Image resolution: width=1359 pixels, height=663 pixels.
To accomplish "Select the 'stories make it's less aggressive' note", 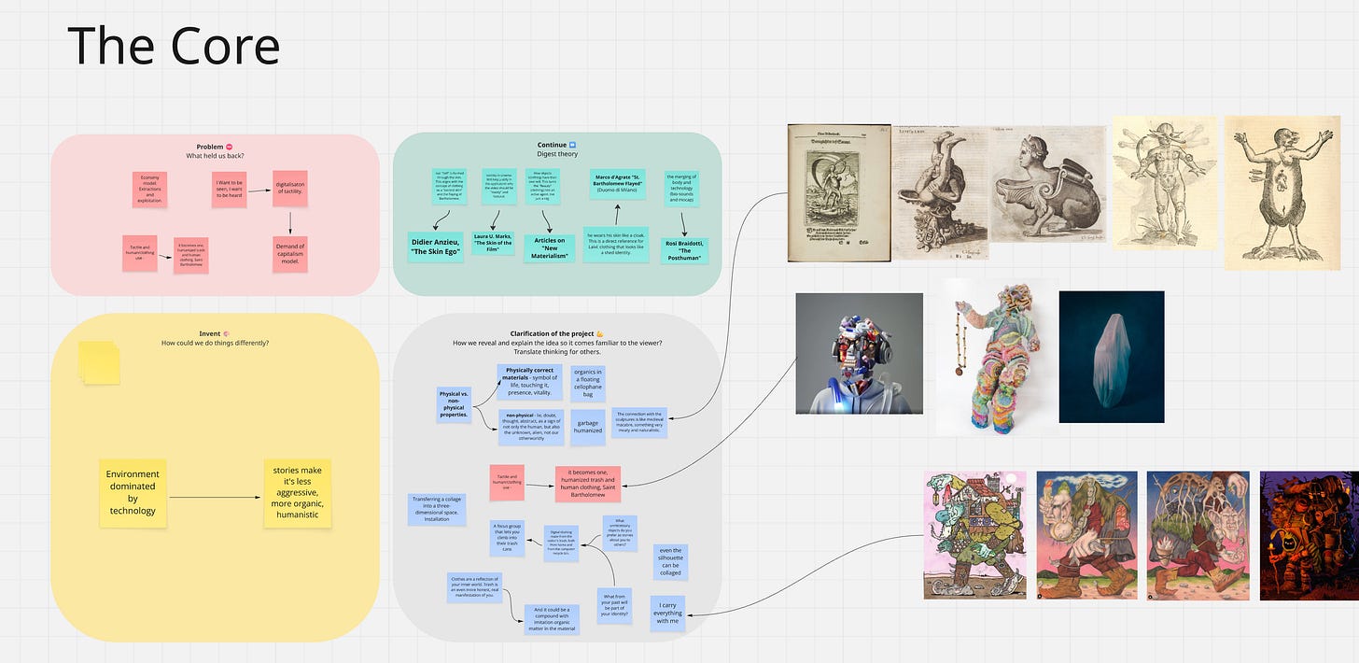I will pos(298,493).
